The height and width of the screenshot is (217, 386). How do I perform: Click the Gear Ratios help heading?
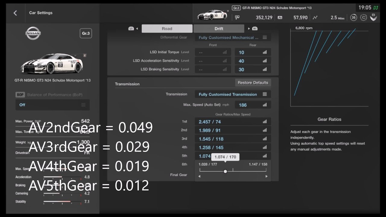click(329, 119)
